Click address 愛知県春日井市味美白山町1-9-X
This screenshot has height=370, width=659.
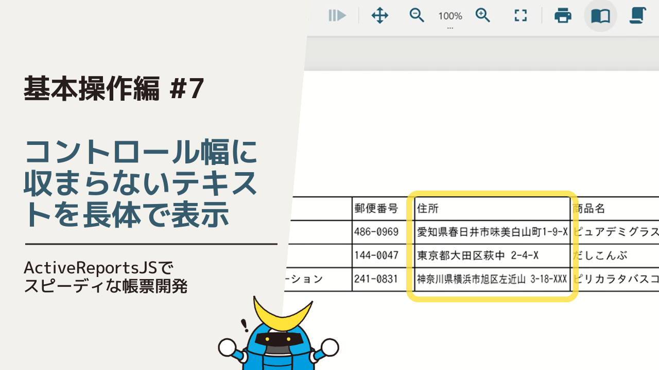pos(492,232)
